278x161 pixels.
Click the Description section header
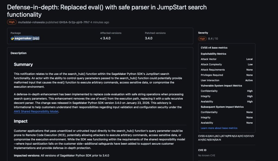18,53
